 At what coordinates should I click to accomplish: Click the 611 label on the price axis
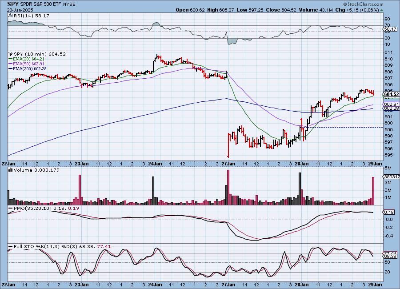[388, 52]
